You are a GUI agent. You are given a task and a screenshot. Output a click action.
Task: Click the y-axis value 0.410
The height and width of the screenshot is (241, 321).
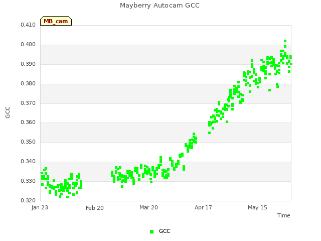click(28, 25)
